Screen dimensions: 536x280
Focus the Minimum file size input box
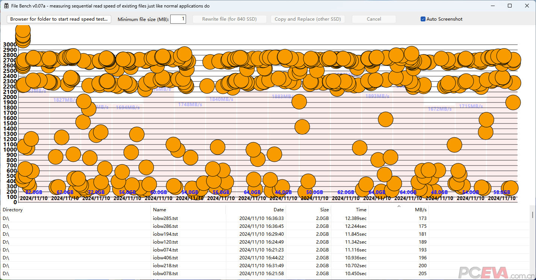pos(178,19)
